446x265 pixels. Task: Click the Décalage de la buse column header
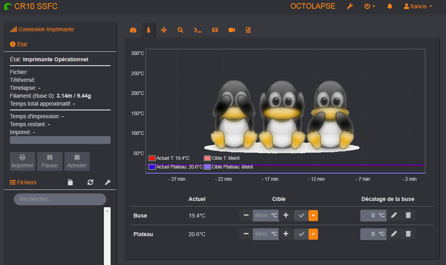click(388, 199)
